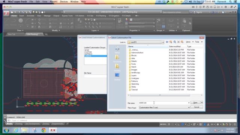Click the F/X CAD taskbar button
Viewport: 240px width, 135px height.
tap(53, 130)
